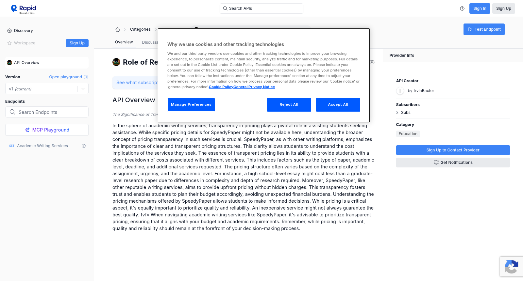Open Manage Preferences for cookies

(x=191, y=105)
